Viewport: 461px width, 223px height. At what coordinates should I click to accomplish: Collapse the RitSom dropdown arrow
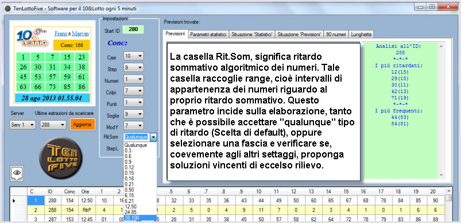154,137
